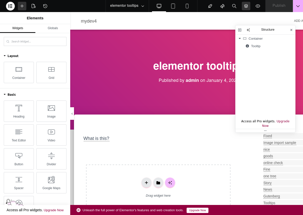Click the Elementor logo menu icon
The height and width of the screenshot is (215, 303).
point(10,6)
